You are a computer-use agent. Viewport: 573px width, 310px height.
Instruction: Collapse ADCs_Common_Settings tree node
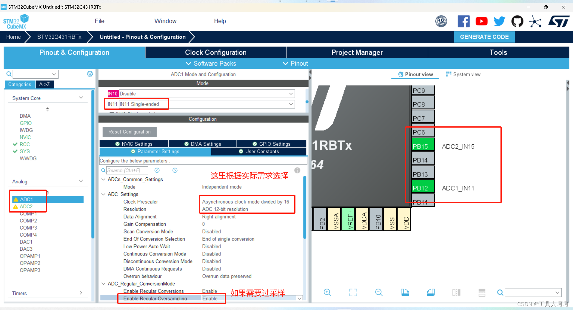pos(104,179)
